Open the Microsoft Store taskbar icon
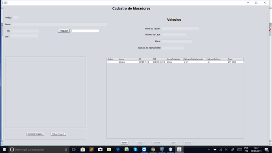Image resolution: width=272 pixels, height=153 pixels. pyautogui.click(x=82, y=149)
